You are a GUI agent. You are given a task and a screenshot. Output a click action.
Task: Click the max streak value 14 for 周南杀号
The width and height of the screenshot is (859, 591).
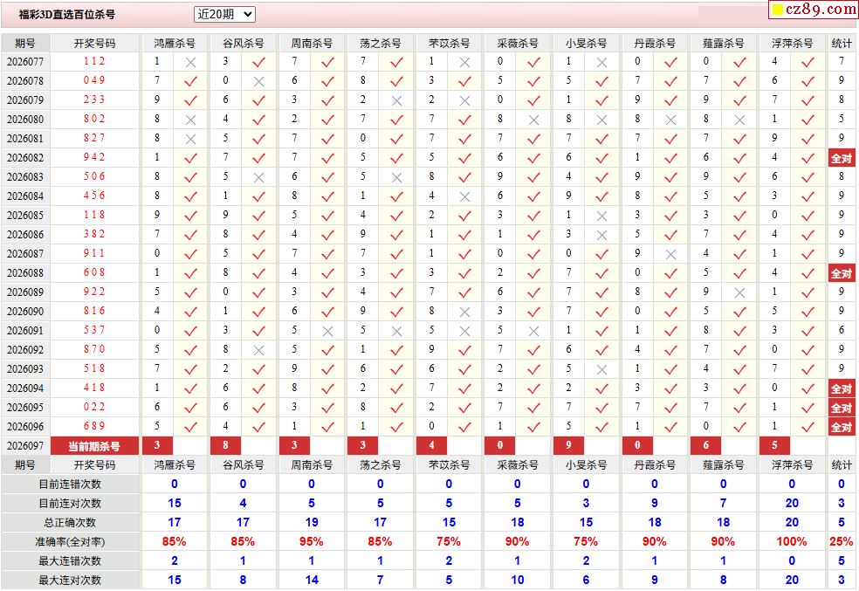[x=312, y=580]
